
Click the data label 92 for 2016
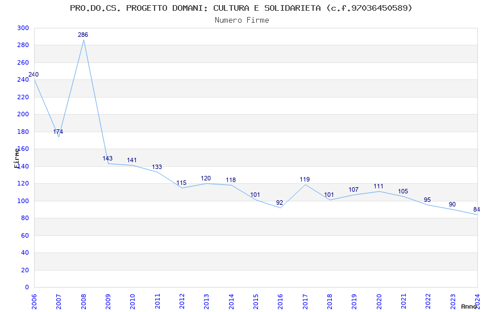point(280,203)
